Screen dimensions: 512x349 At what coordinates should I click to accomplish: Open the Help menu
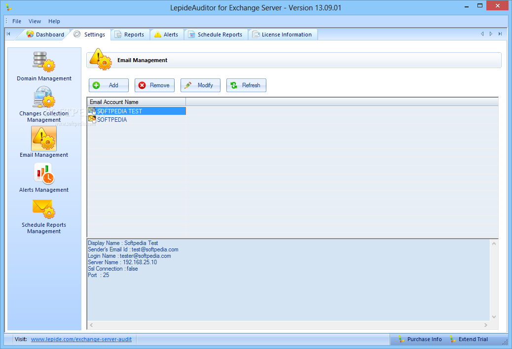54,21
